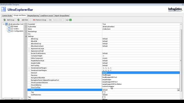Click the tree panel scroll left arrow
Viewport: 184px width, 103px height.
click(x=3, y=99)
